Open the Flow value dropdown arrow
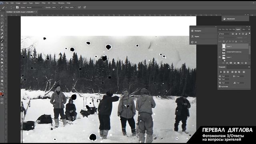256x144 pixels. point(76,7)
